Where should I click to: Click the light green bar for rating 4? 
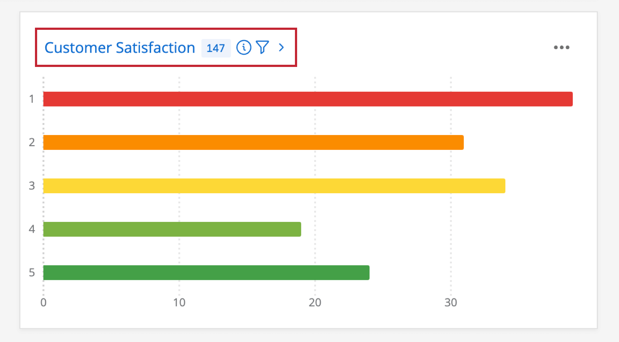tap(171, 229)
